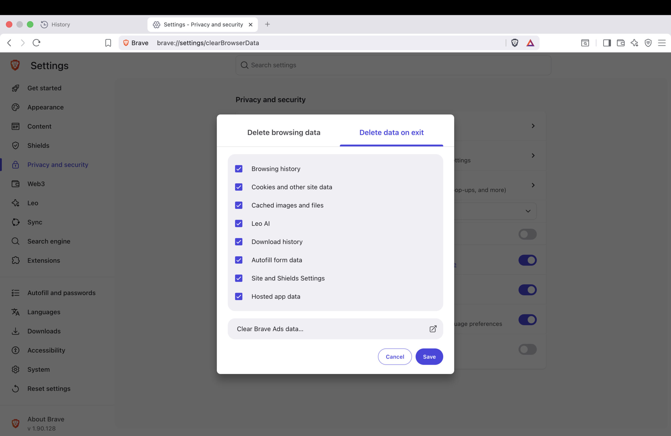Select the Delete data on exit tab
Image resolution: width=671 pixels, height=436 pixels.
coord(391,133)
